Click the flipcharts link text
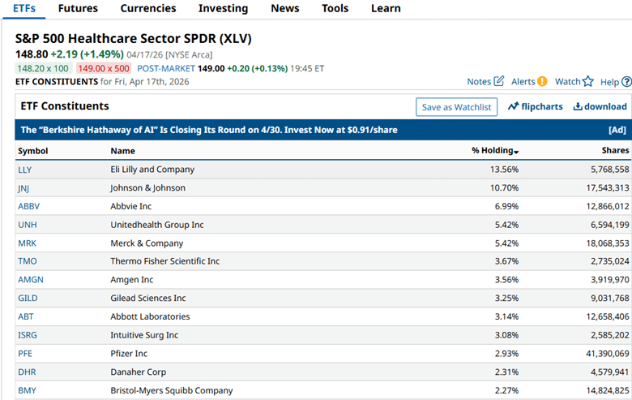The image size is (632, 400). 542,106
